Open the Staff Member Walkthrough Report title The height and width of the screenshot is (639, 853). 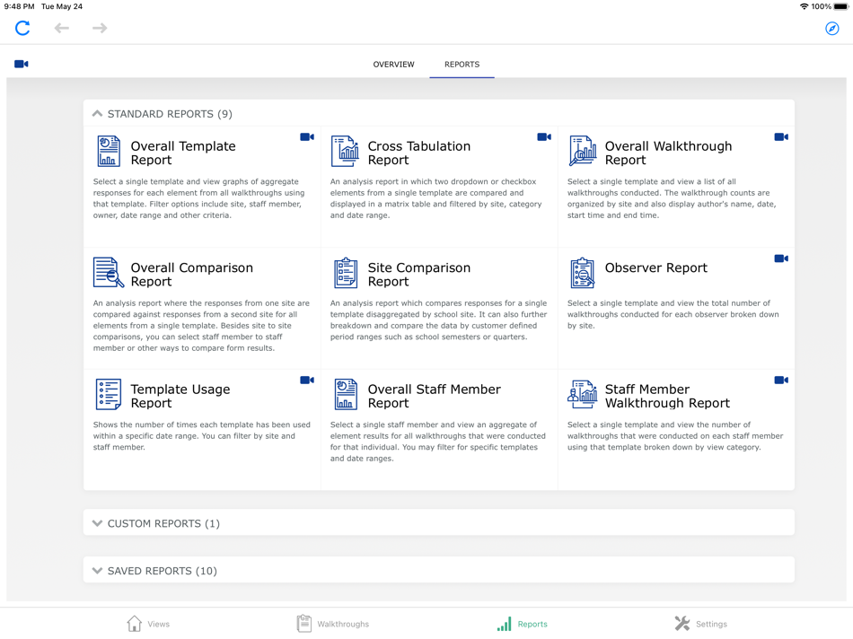(667, 396)
